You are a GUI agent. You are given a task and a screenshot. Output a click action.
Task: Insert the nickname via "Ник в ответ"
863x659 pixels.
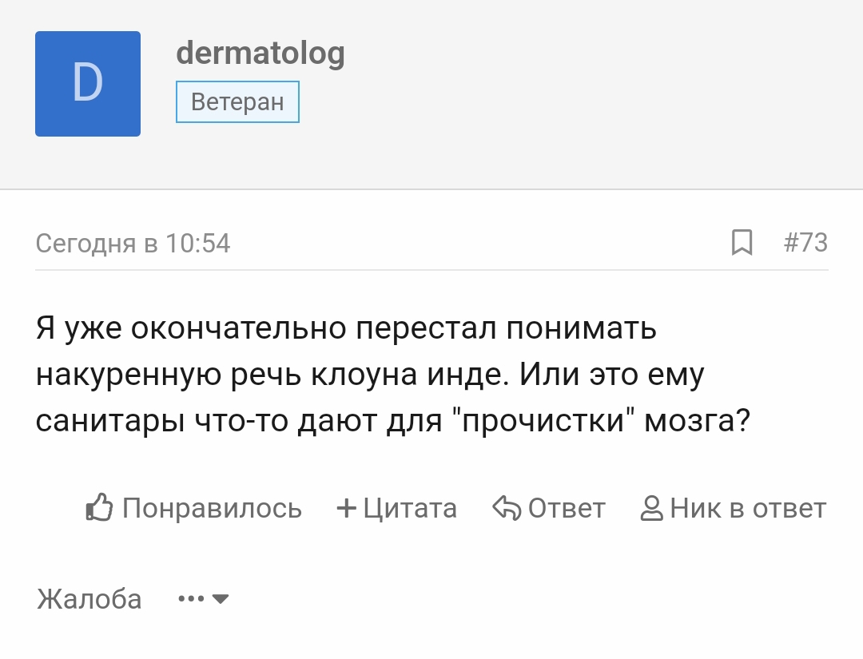coord(748,507)
